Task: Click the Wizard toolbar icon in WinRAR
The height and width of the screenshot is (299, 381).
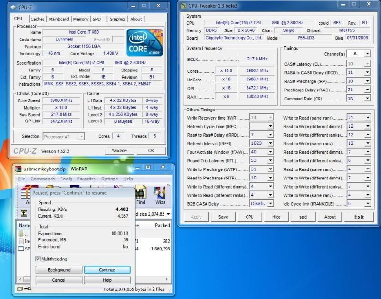Action: click(x=160, y=195)
